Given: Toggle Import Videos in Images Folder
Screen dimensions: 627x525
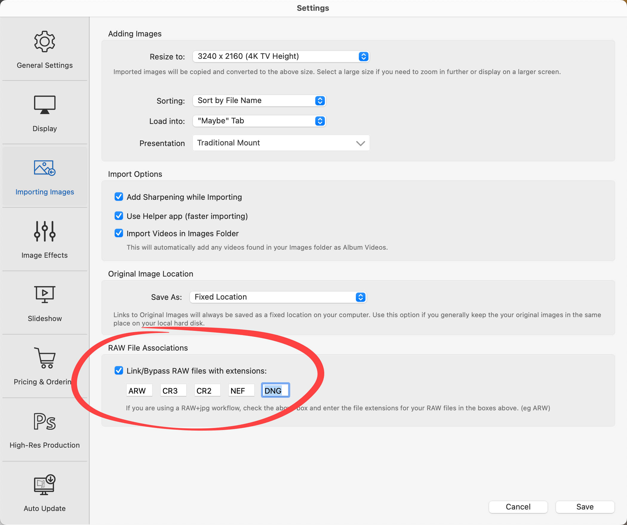Looking at the screenshot, I should [x=119, y=233].
